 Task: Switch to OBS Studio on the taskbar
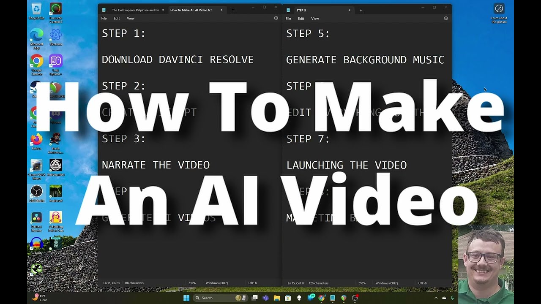tap(355, 298)
